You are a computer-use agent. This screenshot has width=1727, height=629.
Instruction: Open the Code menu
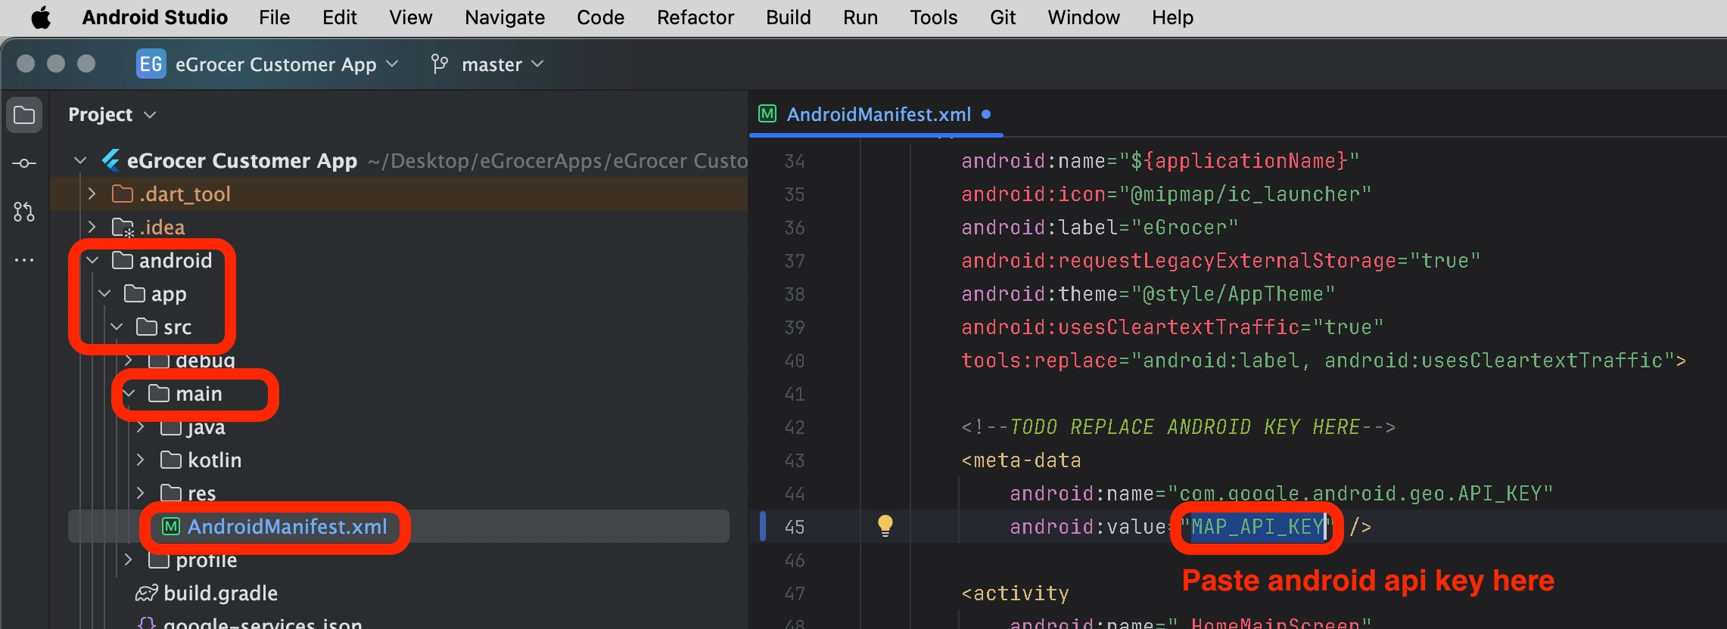pos(600,17)
